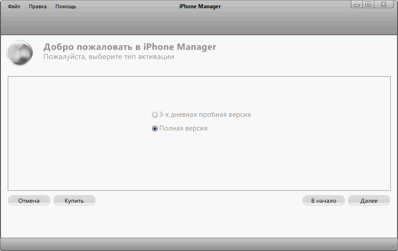This screenshot has width=398, height=251.
Task: Click the window resize grip corner
Action: [394, 247]
